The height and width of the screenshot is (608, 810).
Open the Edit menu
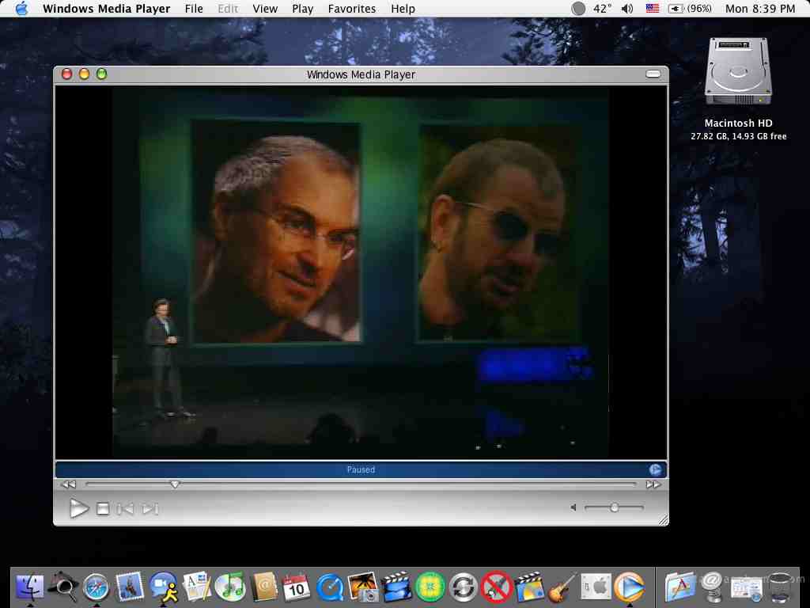(228, 9)
